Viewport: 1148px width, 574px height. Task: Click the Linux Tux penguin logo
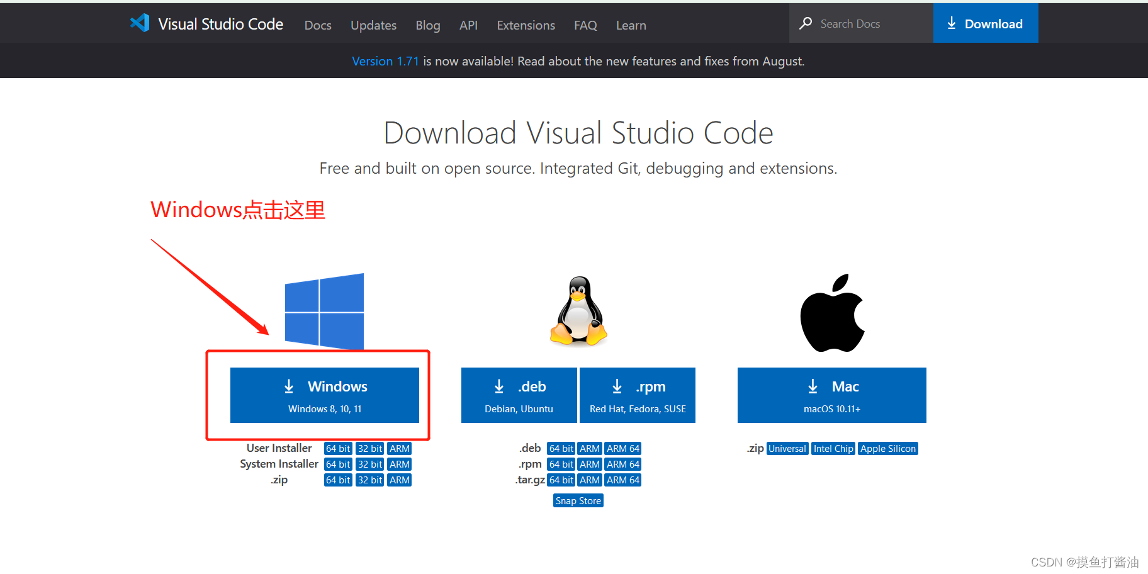(578, 311)
